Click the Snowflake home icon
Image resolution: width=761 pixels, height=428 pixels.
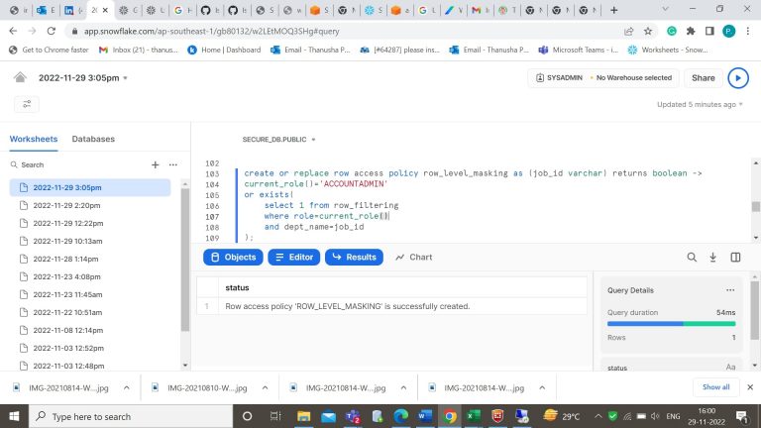(20, 77)
